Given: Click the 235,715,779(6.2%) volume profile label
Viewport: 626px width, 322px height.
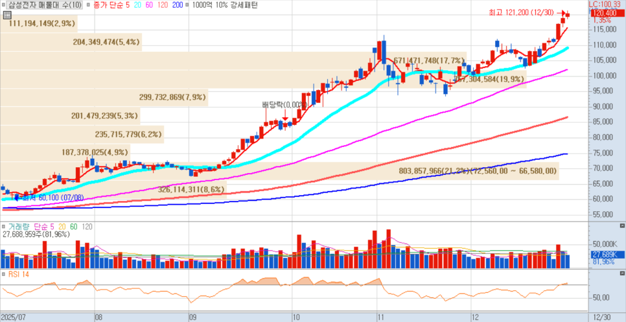Looking at the screenshot, I should coord(129,135).
